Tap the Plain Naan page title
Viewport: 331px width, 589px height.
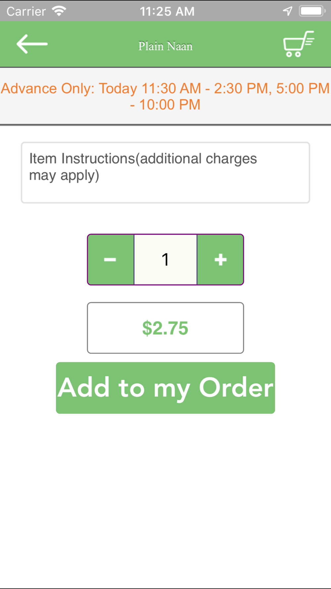tap(165, 46)
